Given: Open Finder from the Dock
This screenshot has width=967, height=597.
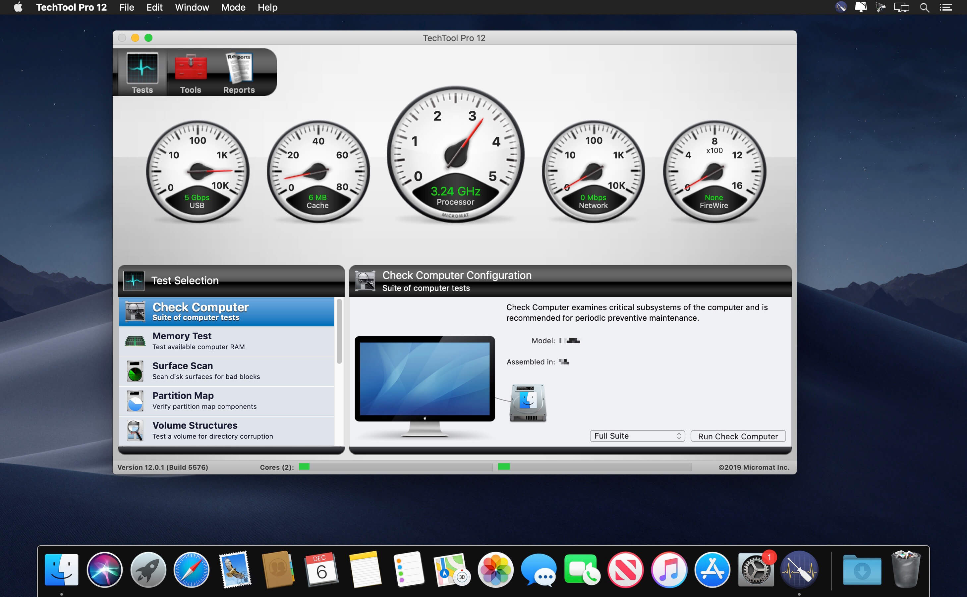Looking at the screenshot, I should 62,570.
